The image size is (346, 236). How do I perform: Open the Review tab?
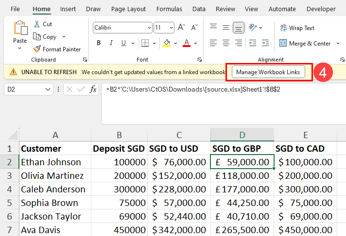[x=225, y=9]
